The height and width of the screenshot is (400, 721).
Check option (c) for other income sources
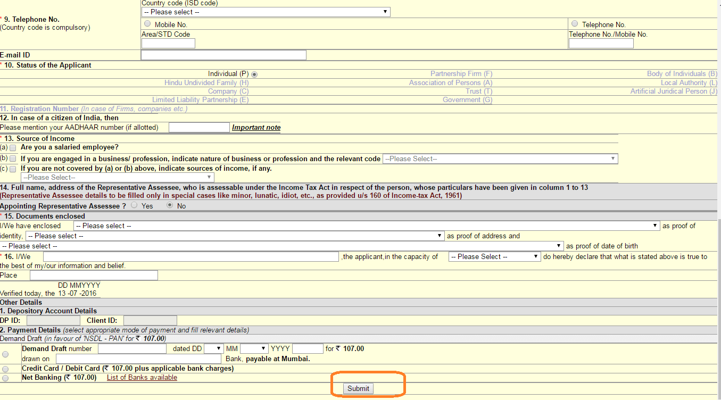(x=13, y=169)
